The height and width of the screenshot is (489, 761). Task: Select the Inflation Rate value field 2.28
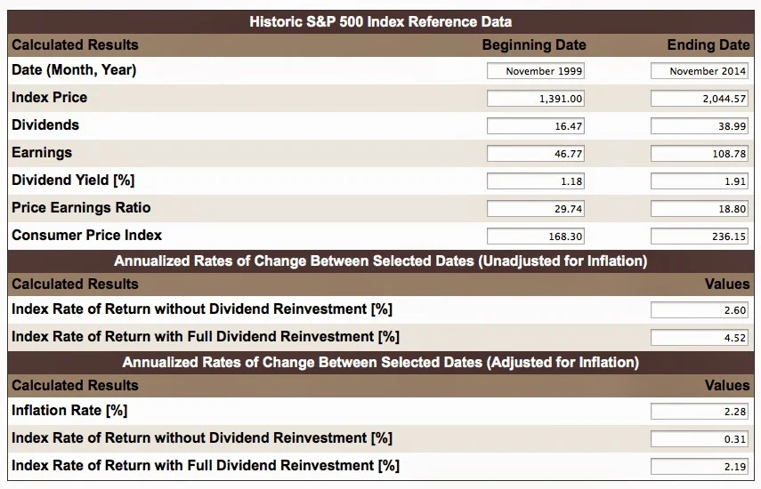click(x=700, y=412)
